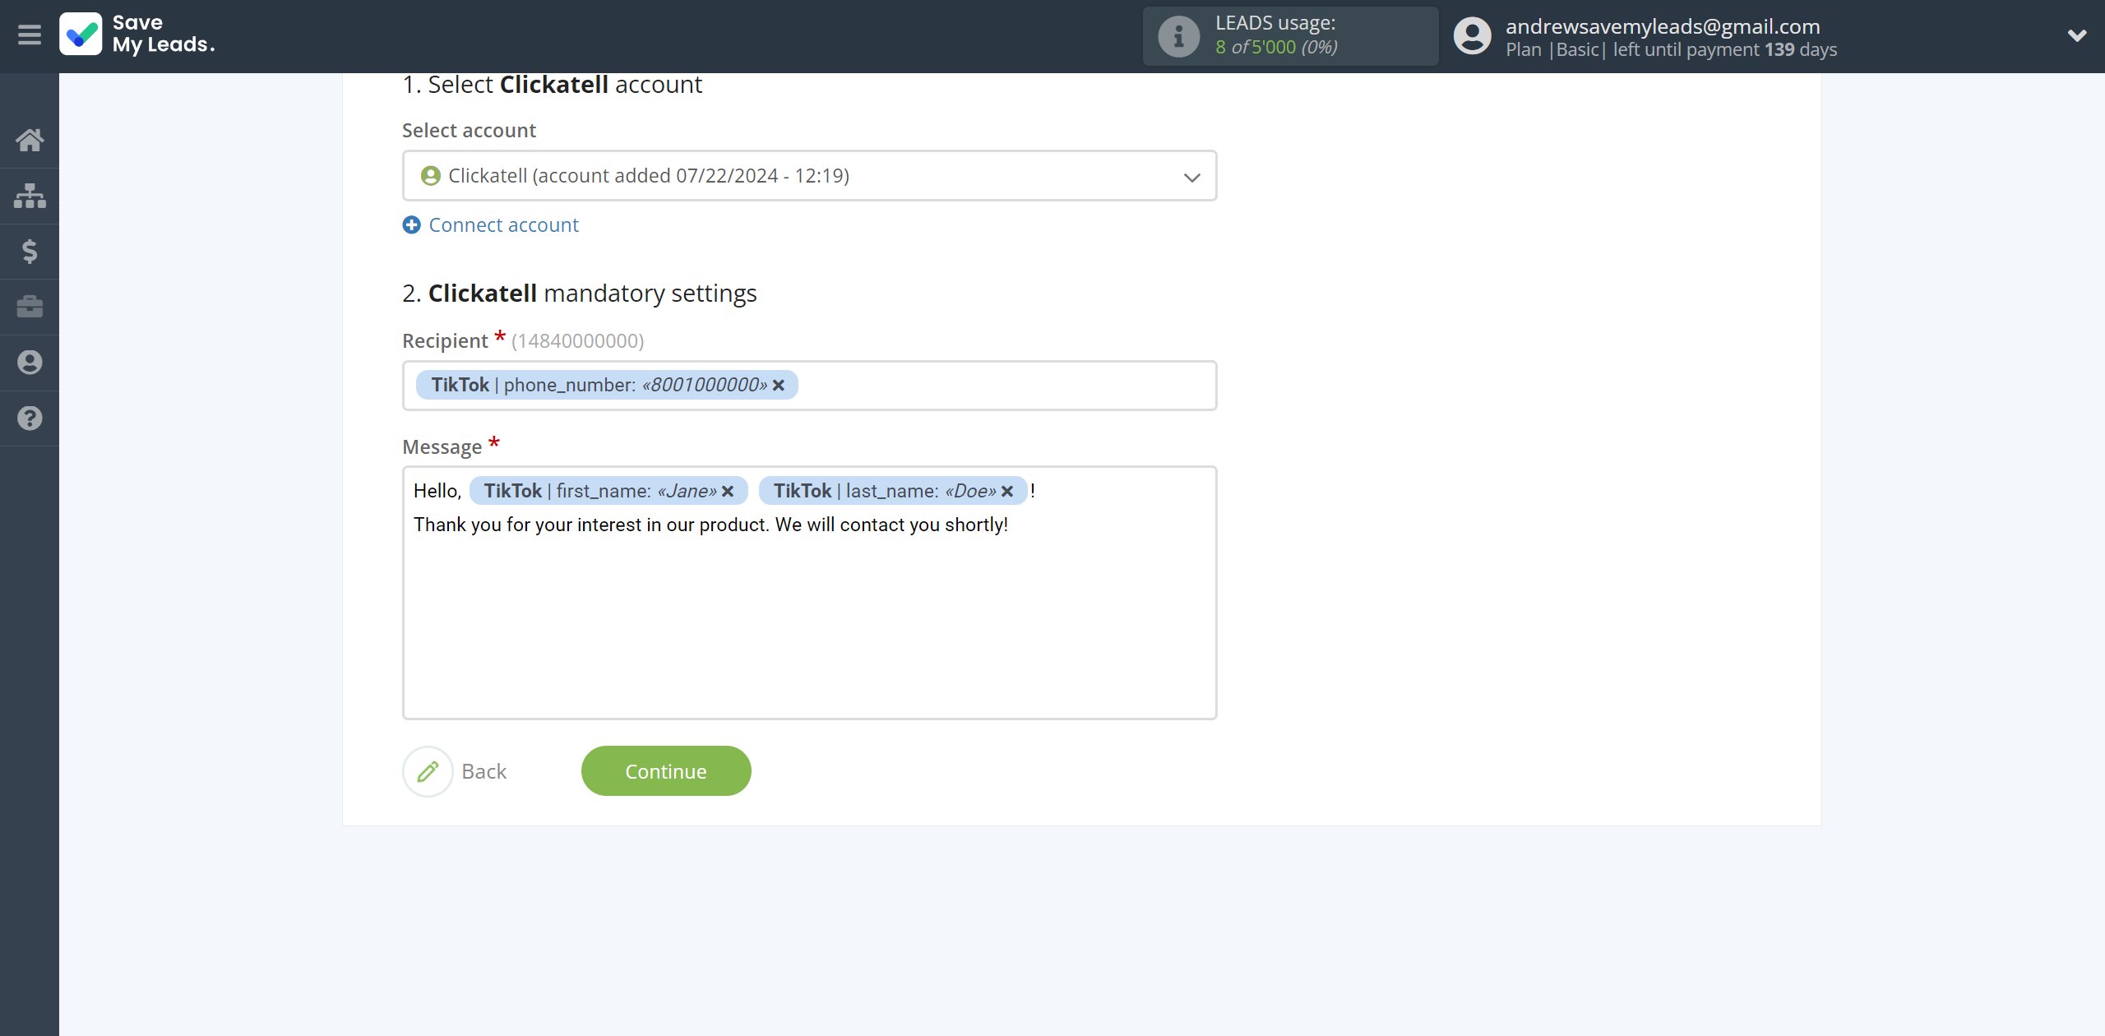
Task: Remove the last_name tag from Message
Action: [x=1007, y=492]
